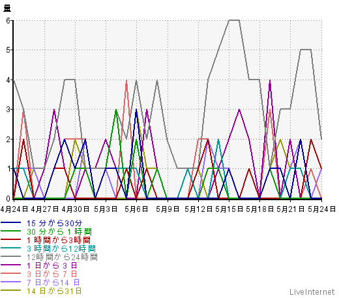Click the gray legend line swatch
Image resolution: width=339 pixels, height=298 pixels.
(x=11, y=256)
